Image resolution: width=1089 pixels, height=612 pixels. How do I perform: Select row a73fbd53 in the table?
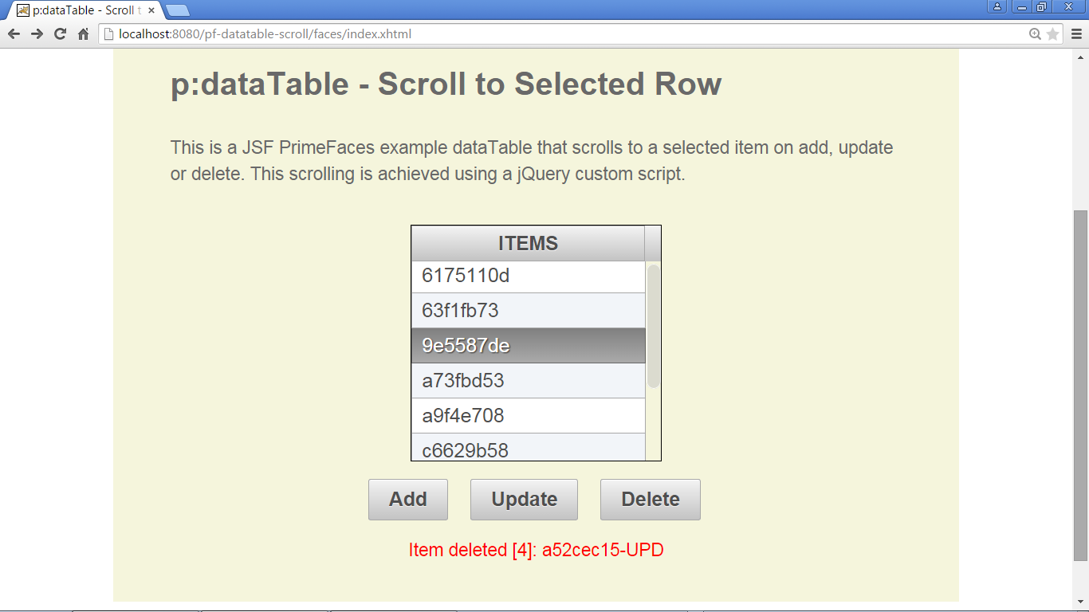click(x=528, y=381)
